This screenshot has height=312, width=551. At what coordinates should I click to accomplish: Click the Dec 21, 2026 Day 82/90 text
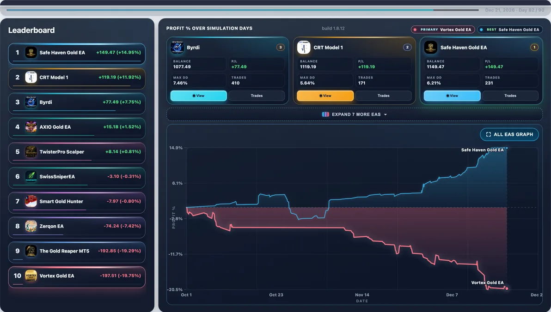coord(514,10)
